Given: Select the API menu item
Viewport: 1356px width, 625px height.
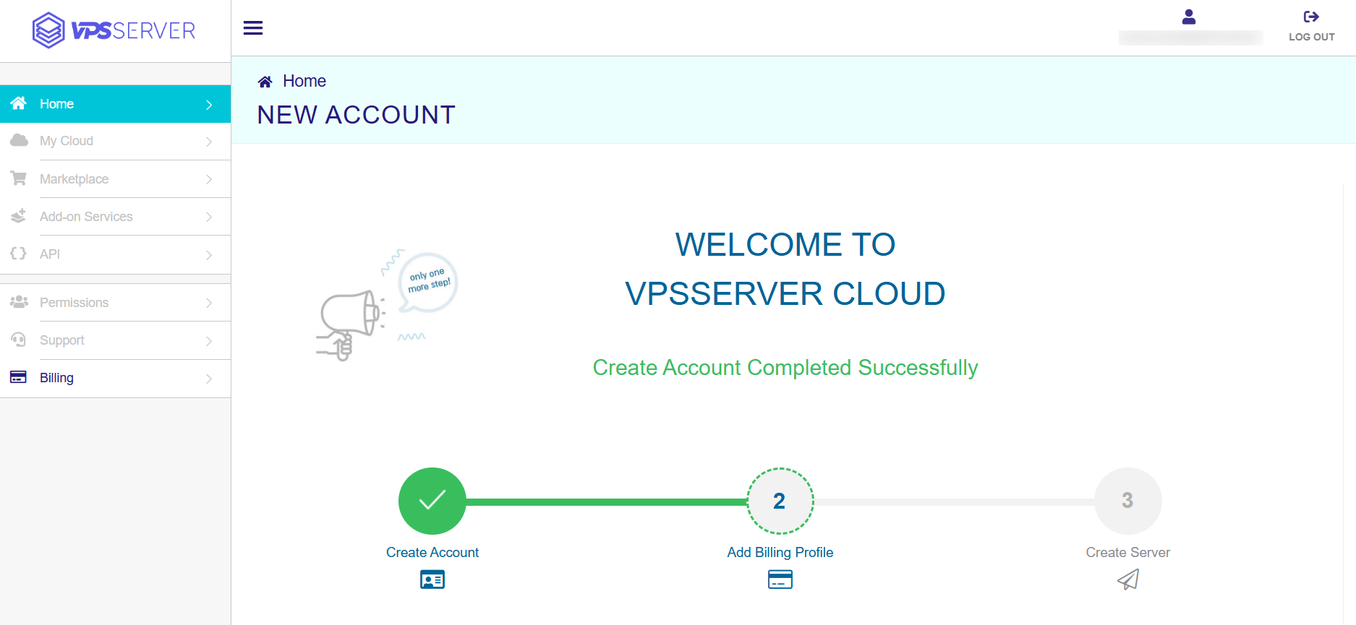Looking at the screenshot, I should click(115, 254).
